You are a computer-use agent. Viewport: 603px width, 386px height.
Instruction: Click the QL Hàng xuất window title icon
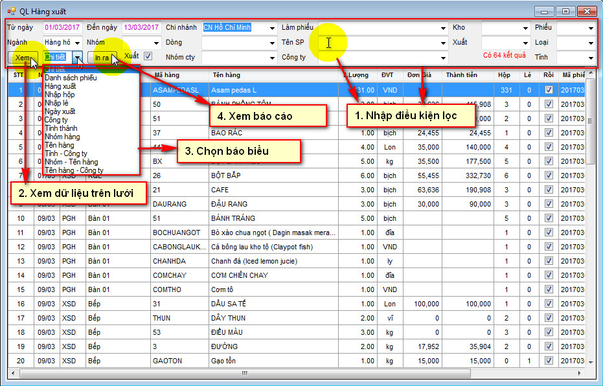pos(12,11)
